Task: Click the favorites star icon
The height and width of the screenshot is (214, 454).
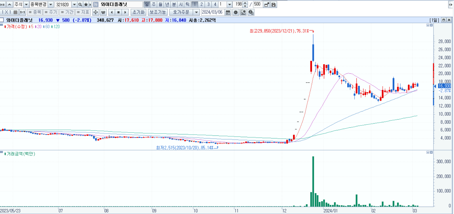Action: pos(86,5)
